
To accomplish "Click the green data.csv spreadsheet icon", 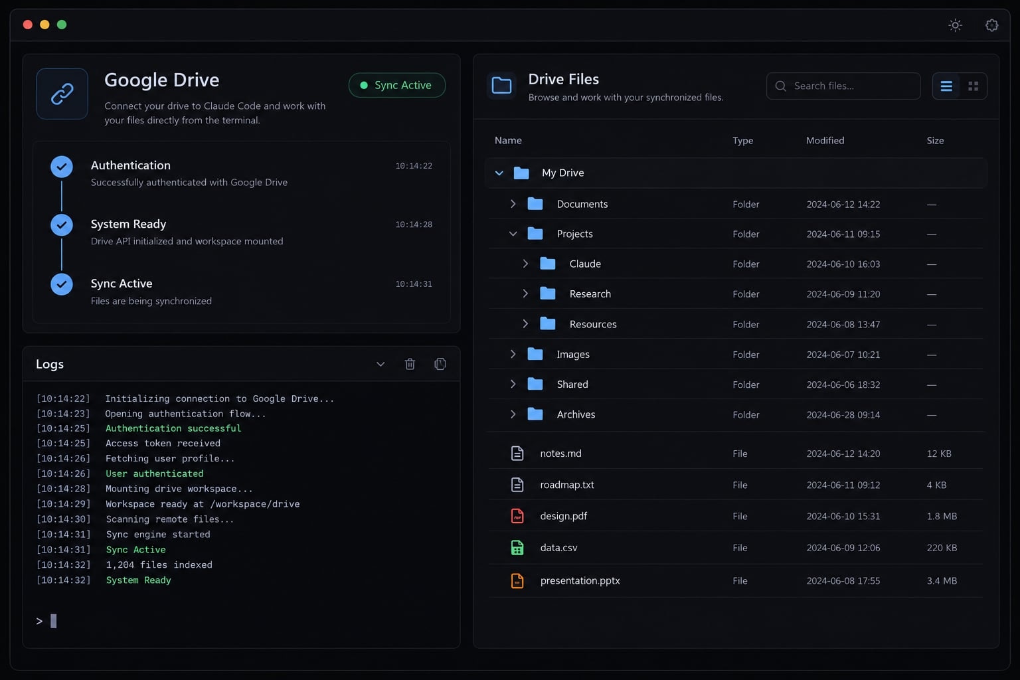I will pos(517,548).
